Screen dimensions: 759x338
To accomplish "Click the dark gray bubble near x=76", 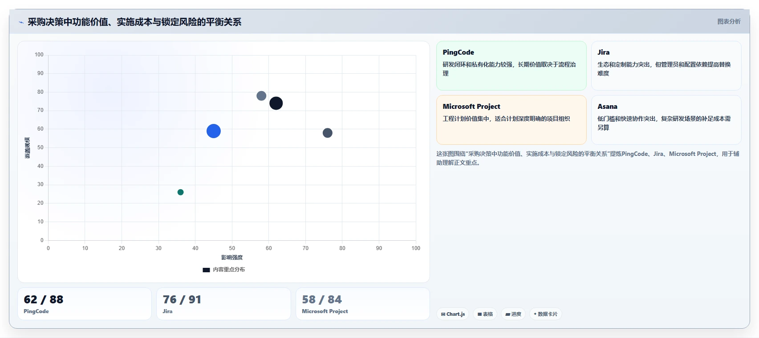I will tap(328, 133).
